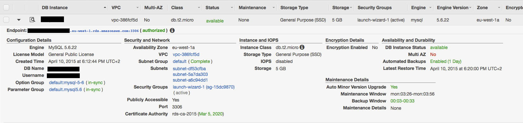Click the info icon next to authorized
The width and height of the screenshot is (523, 123).
pyautogui.click(x=172, y=31)
